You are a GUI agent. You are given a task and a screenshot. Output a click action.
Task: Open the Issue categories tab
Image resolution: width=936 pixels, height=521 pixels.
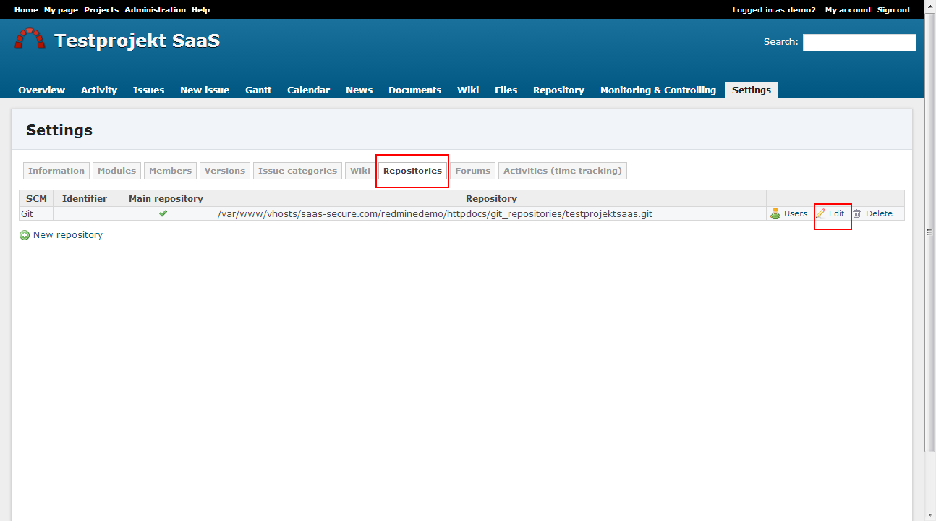coord(297,170)
